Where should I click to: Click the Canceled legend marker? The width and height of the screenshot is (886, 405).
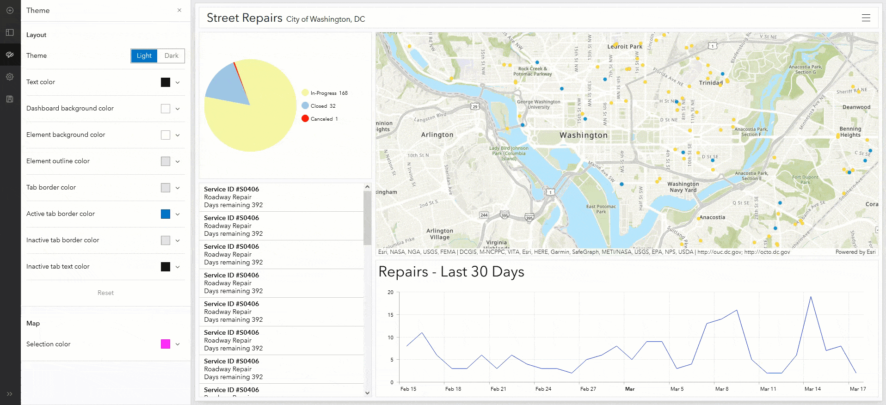point(305,119)
